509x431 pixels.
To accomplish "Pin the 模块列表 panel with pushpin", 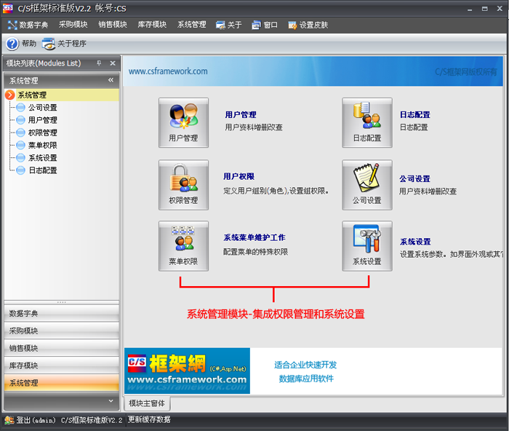I will [x=99, y=63].
